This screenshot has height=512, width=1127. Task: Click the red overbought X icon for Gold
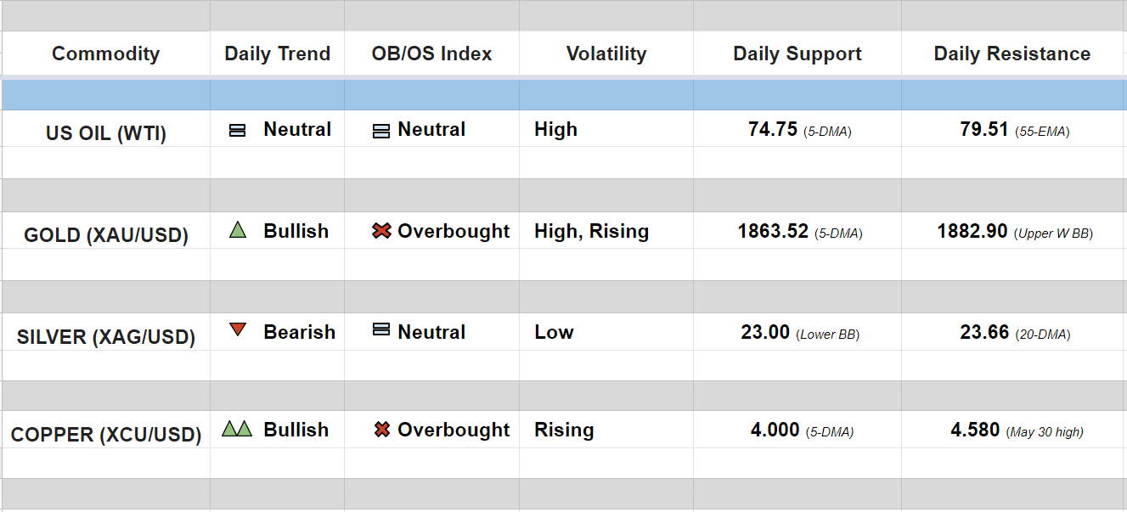(381, 231)
